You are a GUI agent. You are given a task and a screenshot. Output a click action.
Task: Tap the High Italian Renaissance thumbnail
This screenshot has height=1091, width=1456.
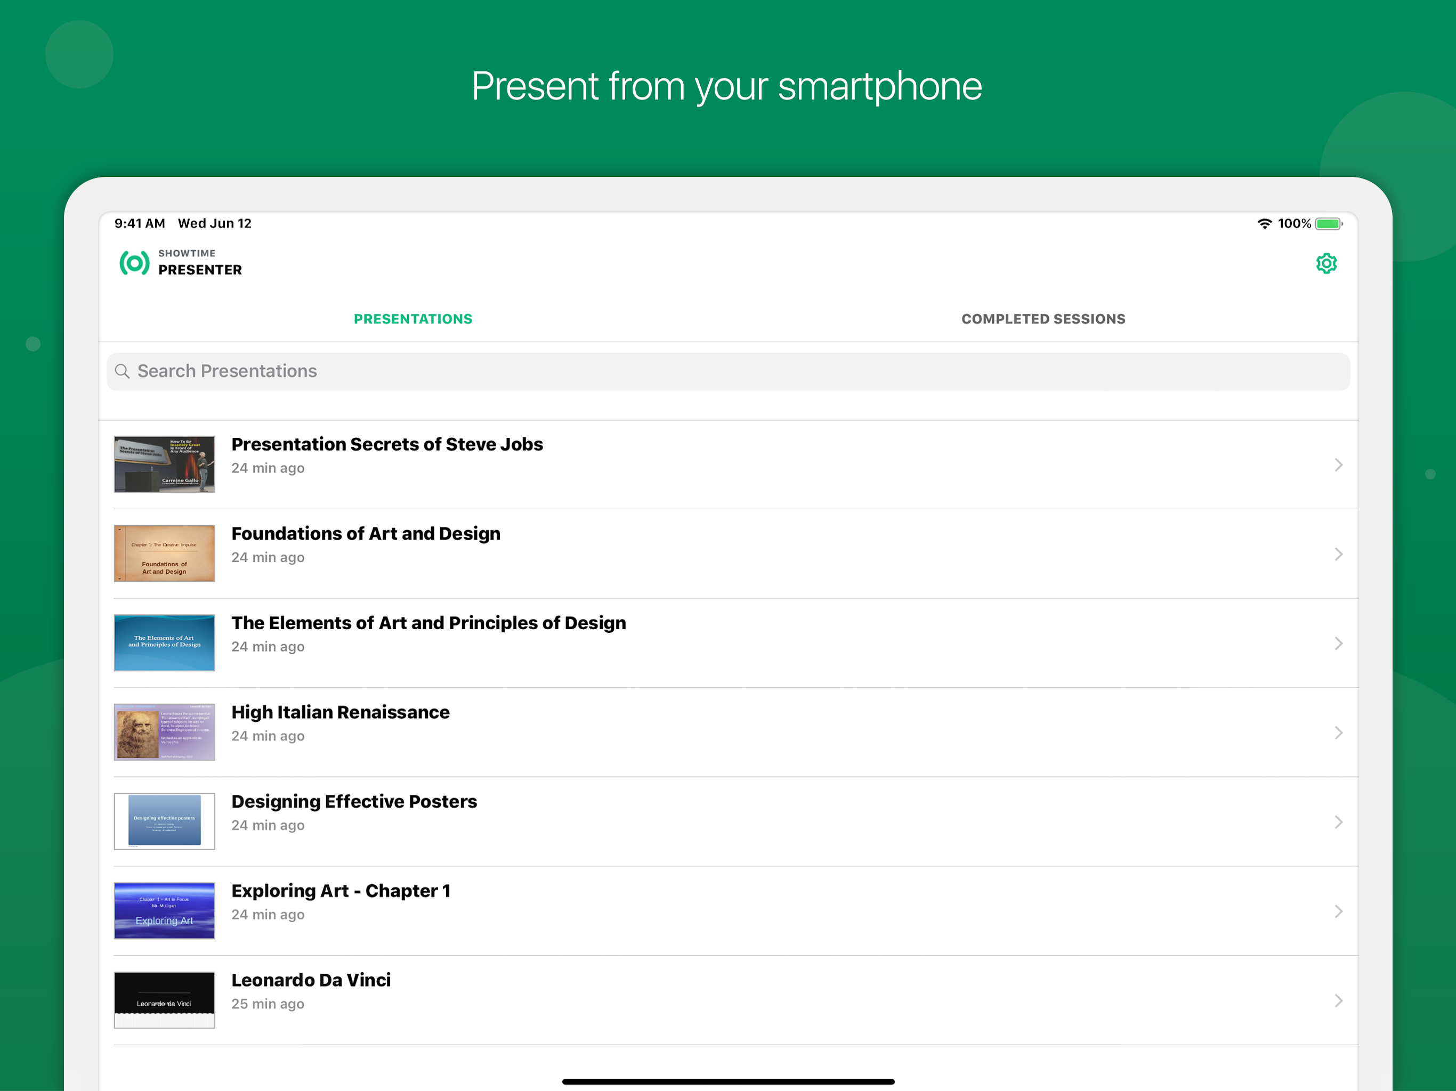click(x=165, y=732)
